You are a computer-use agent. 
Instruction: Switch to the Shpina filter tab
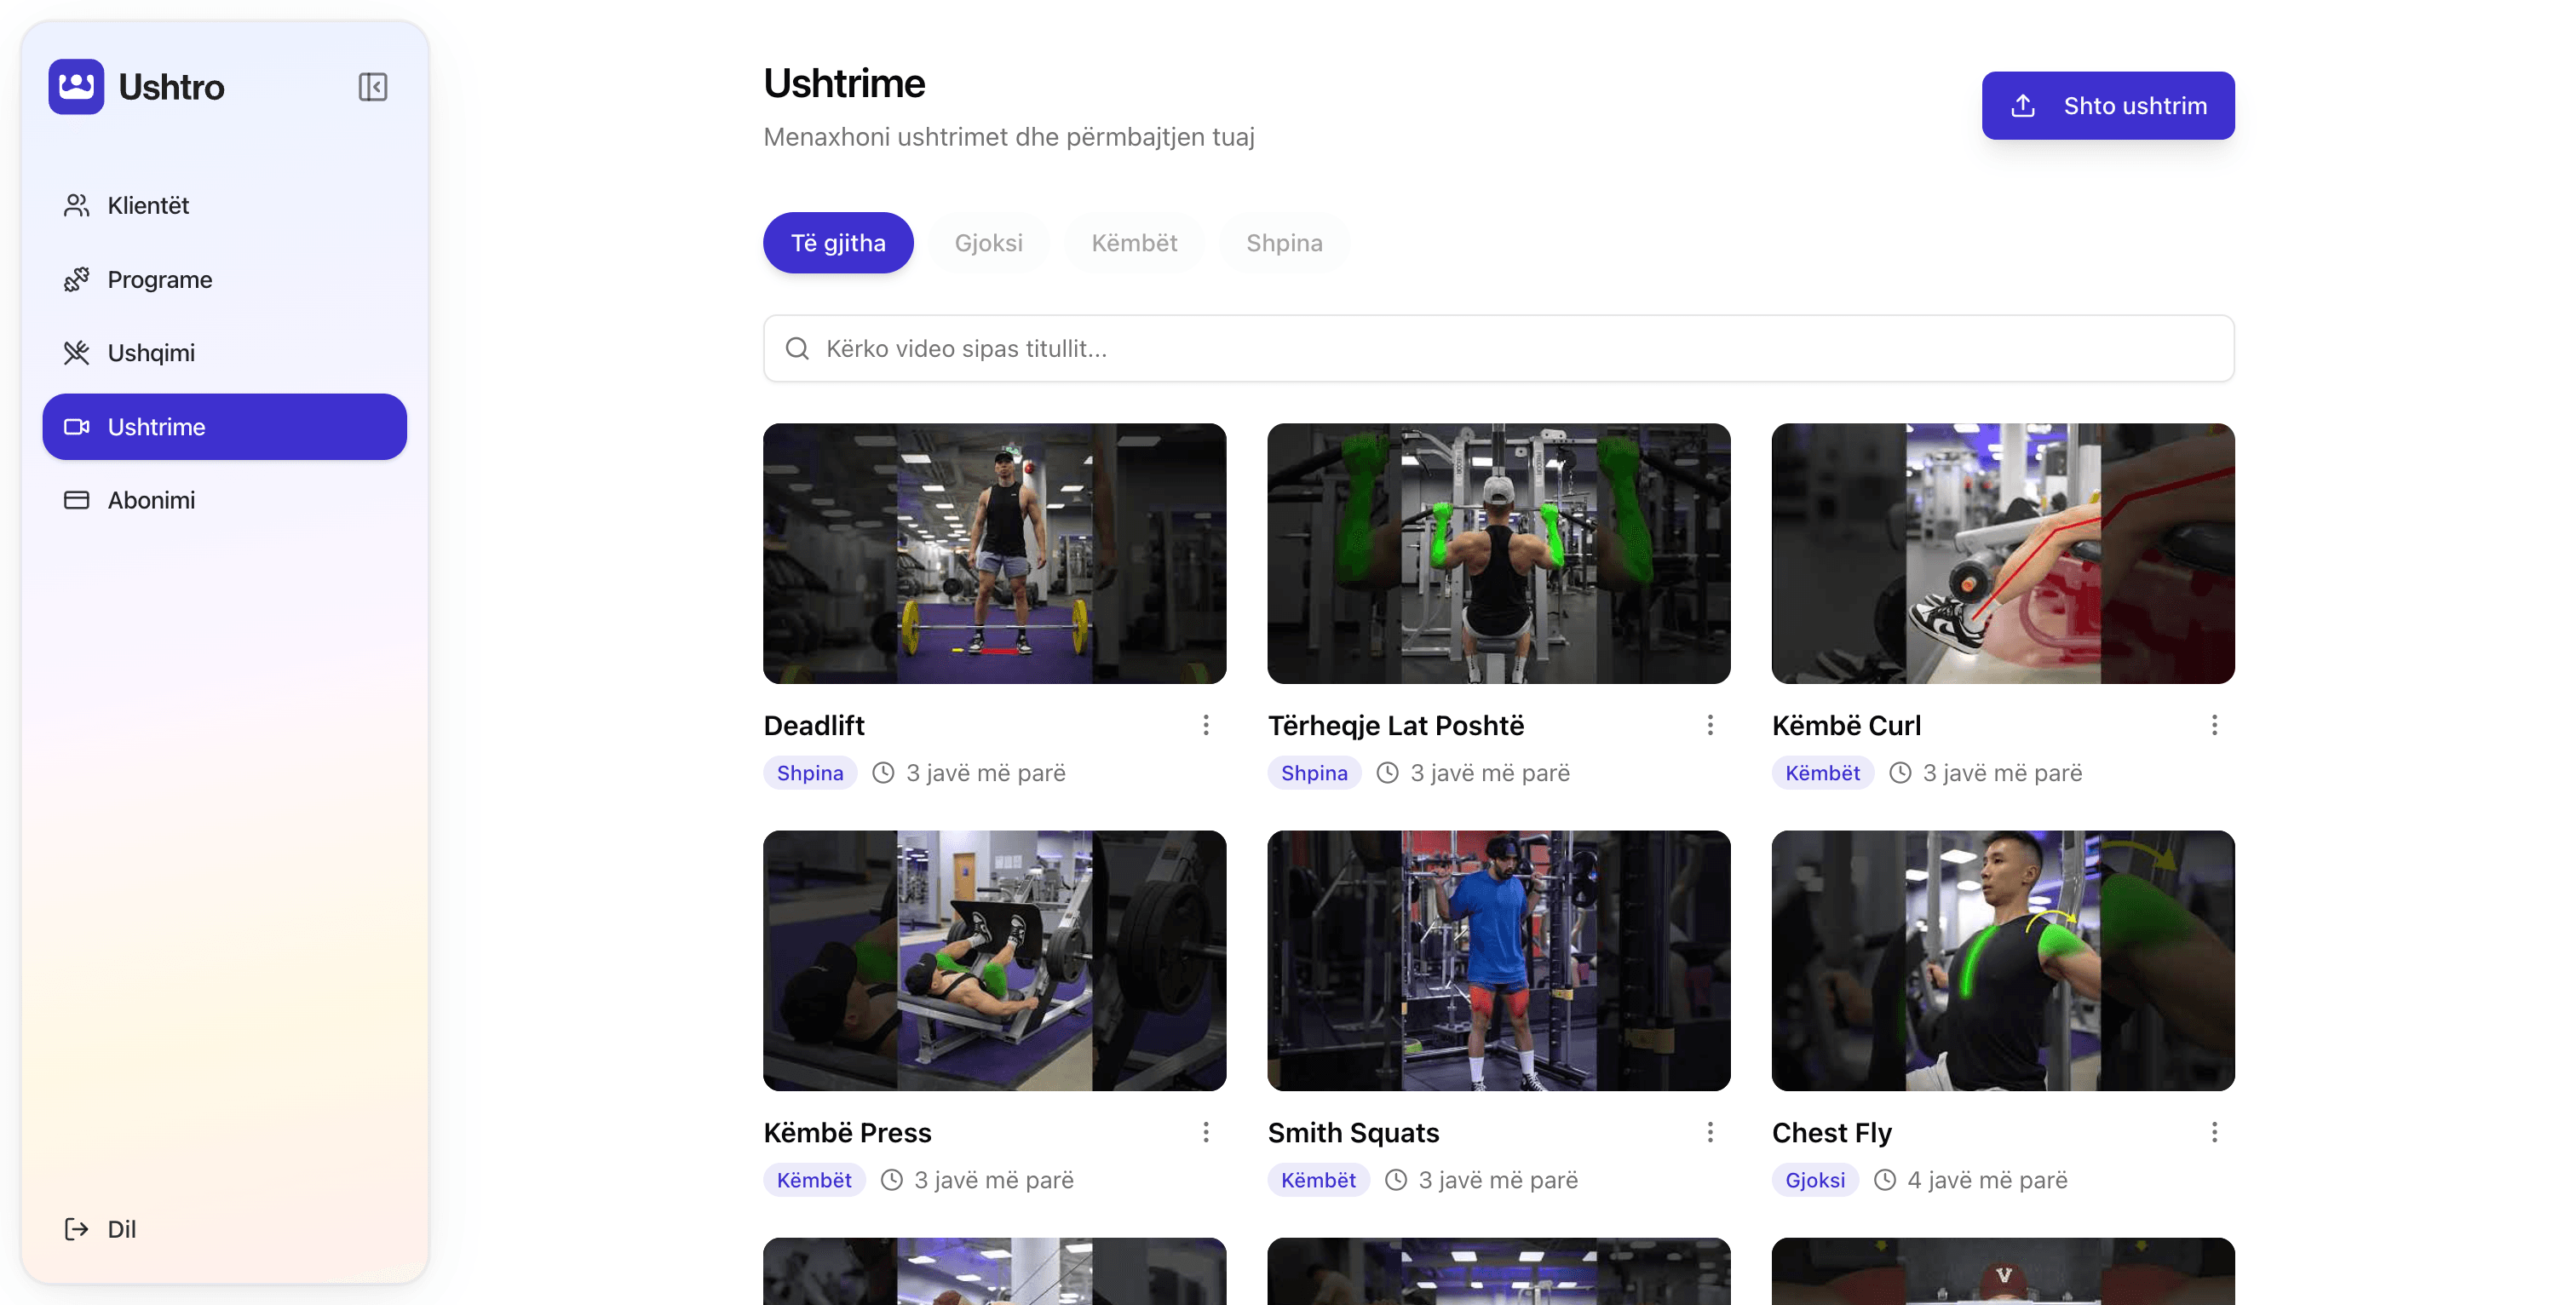[1284, 243]
